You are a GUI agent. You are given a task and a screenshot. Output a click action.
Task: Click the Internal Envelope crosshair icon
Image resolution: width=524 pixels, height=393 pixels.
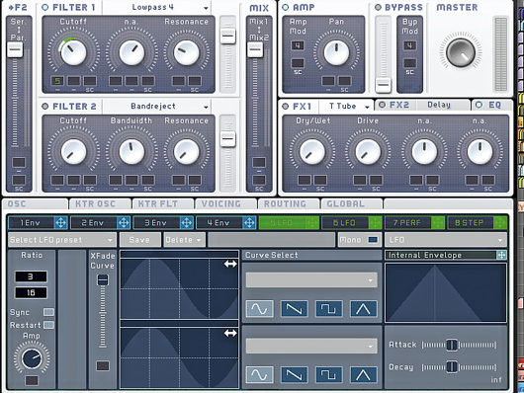point(501,255)
